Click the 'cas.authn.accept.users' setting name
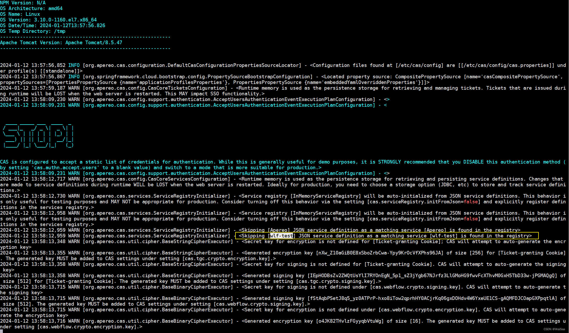569x333 pixels. (x=65, y=168)
